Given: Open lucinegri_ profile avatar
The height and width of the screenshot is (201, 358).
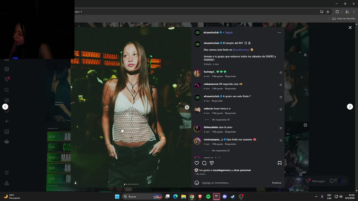Looking at the screenshot, I should 197,73.
